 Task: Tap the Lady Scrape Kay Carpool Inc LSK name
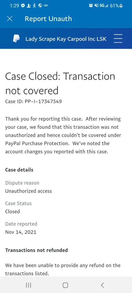(66, 39)
